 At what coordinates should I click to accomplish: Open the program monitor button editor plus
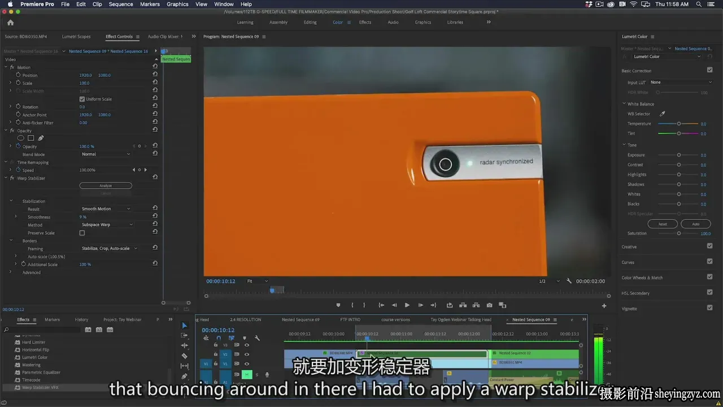click(x=604, y=306)
